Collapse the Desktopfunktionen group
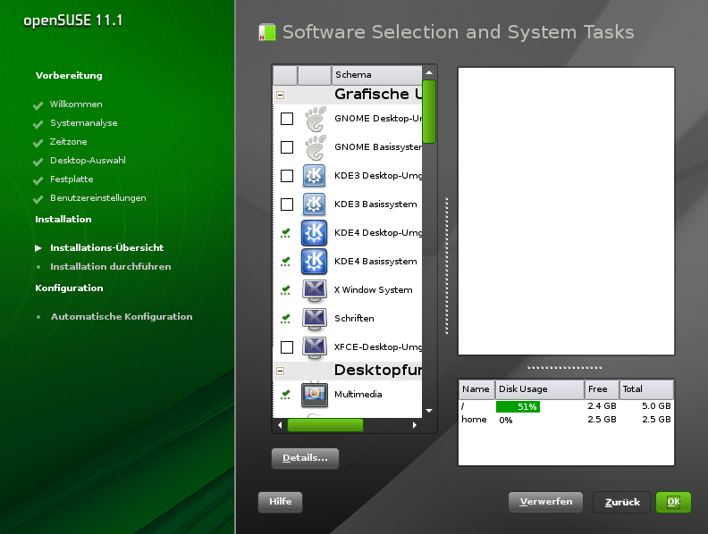Screen dimensions: 708x534 tap(281, 371)
